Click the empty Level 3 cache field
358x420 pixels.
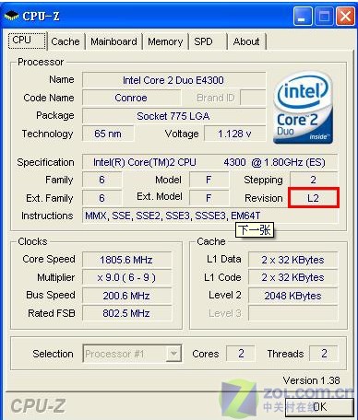[x=292, y=313]
